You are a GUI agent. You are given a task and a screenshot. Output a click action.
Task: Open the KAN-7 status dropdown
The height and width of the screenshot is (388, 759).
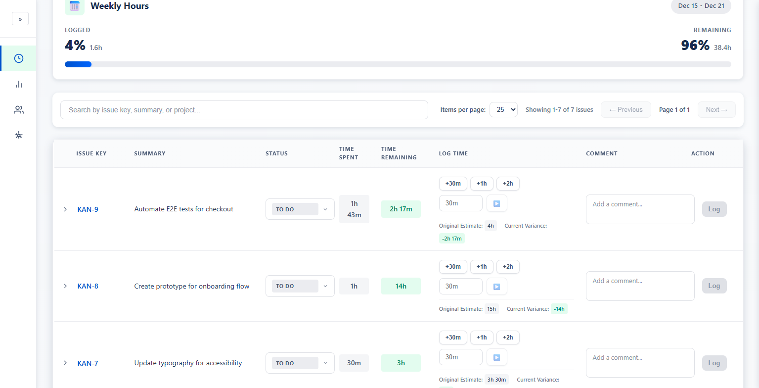[300, 363]
